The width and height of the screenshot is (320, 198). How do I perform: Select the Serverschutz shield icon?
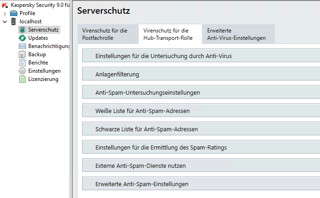[22, 30]
